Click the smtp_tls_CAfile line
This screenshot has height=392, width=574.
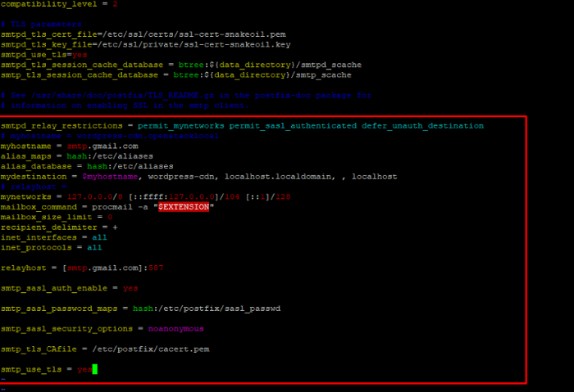[x=105, y=349]
